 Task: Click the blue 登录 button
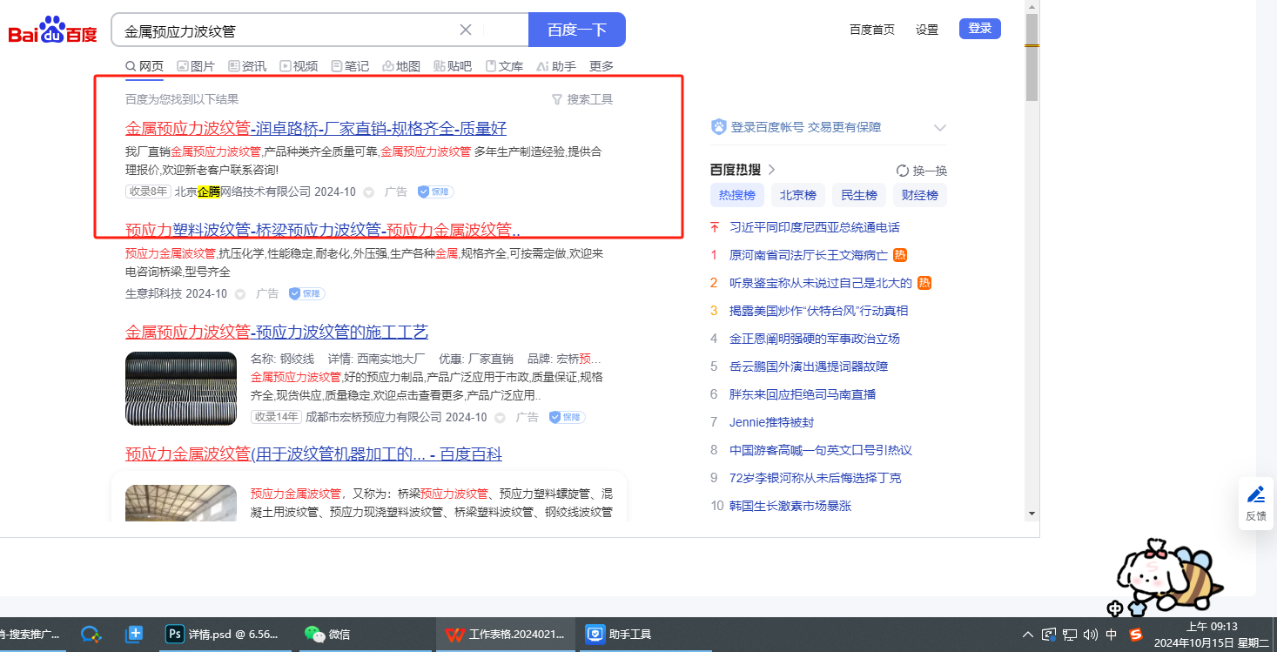point(979,29)
